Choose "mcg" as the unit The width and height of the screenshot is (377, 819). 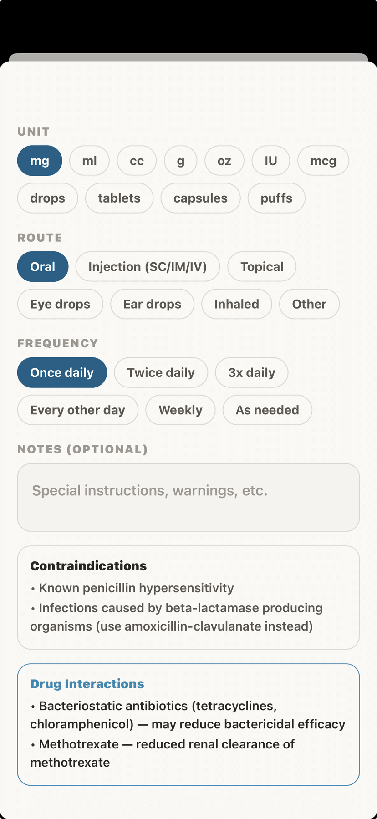(323, 160)
